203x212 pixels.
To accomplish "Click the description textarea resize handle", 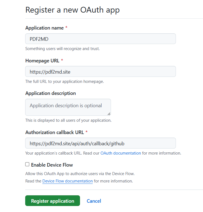I will coord(109,114).
